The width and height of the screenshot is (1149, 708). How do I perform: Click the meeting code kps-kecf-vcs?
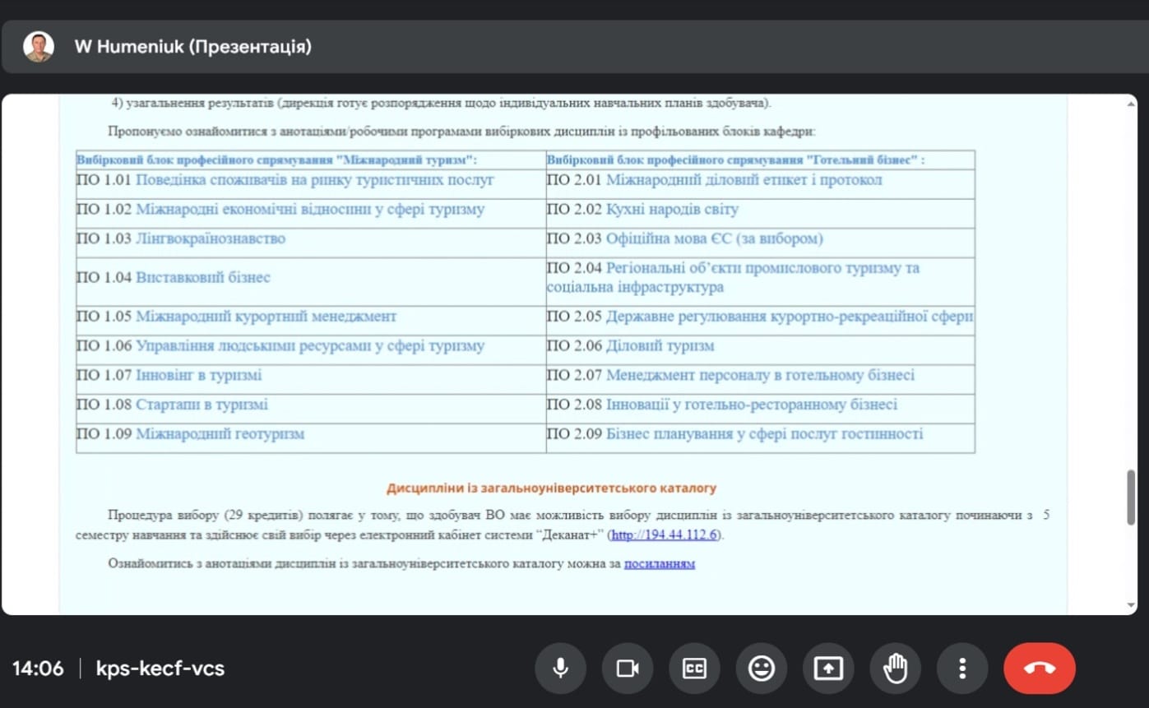click(x=160, y=669)
